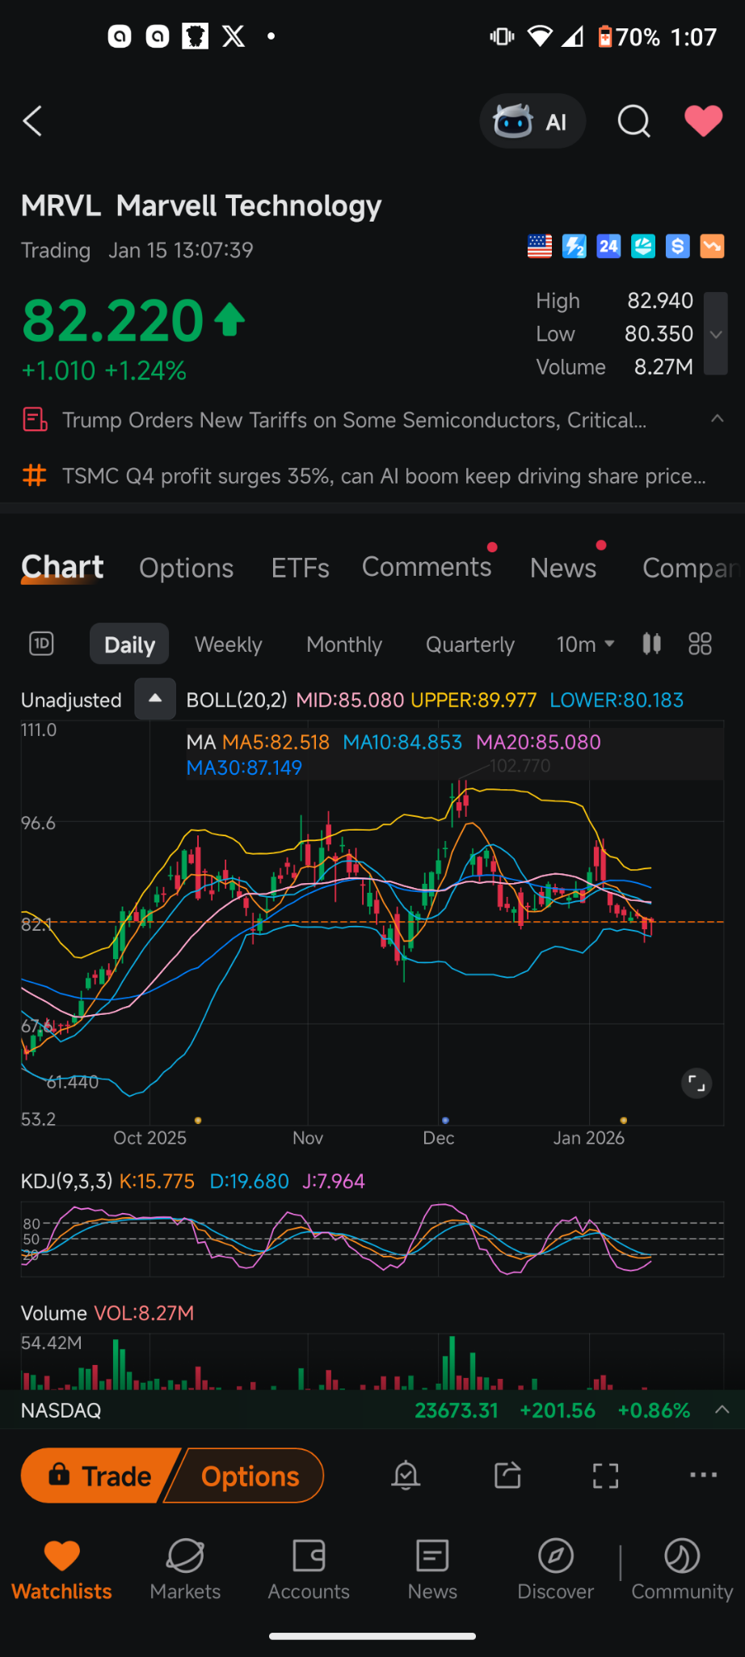Viewport: 745px width, 1657px height.
Task: Collapse the news ticker with up chevron
Action: pyautogui.click(x=717, y=419)
